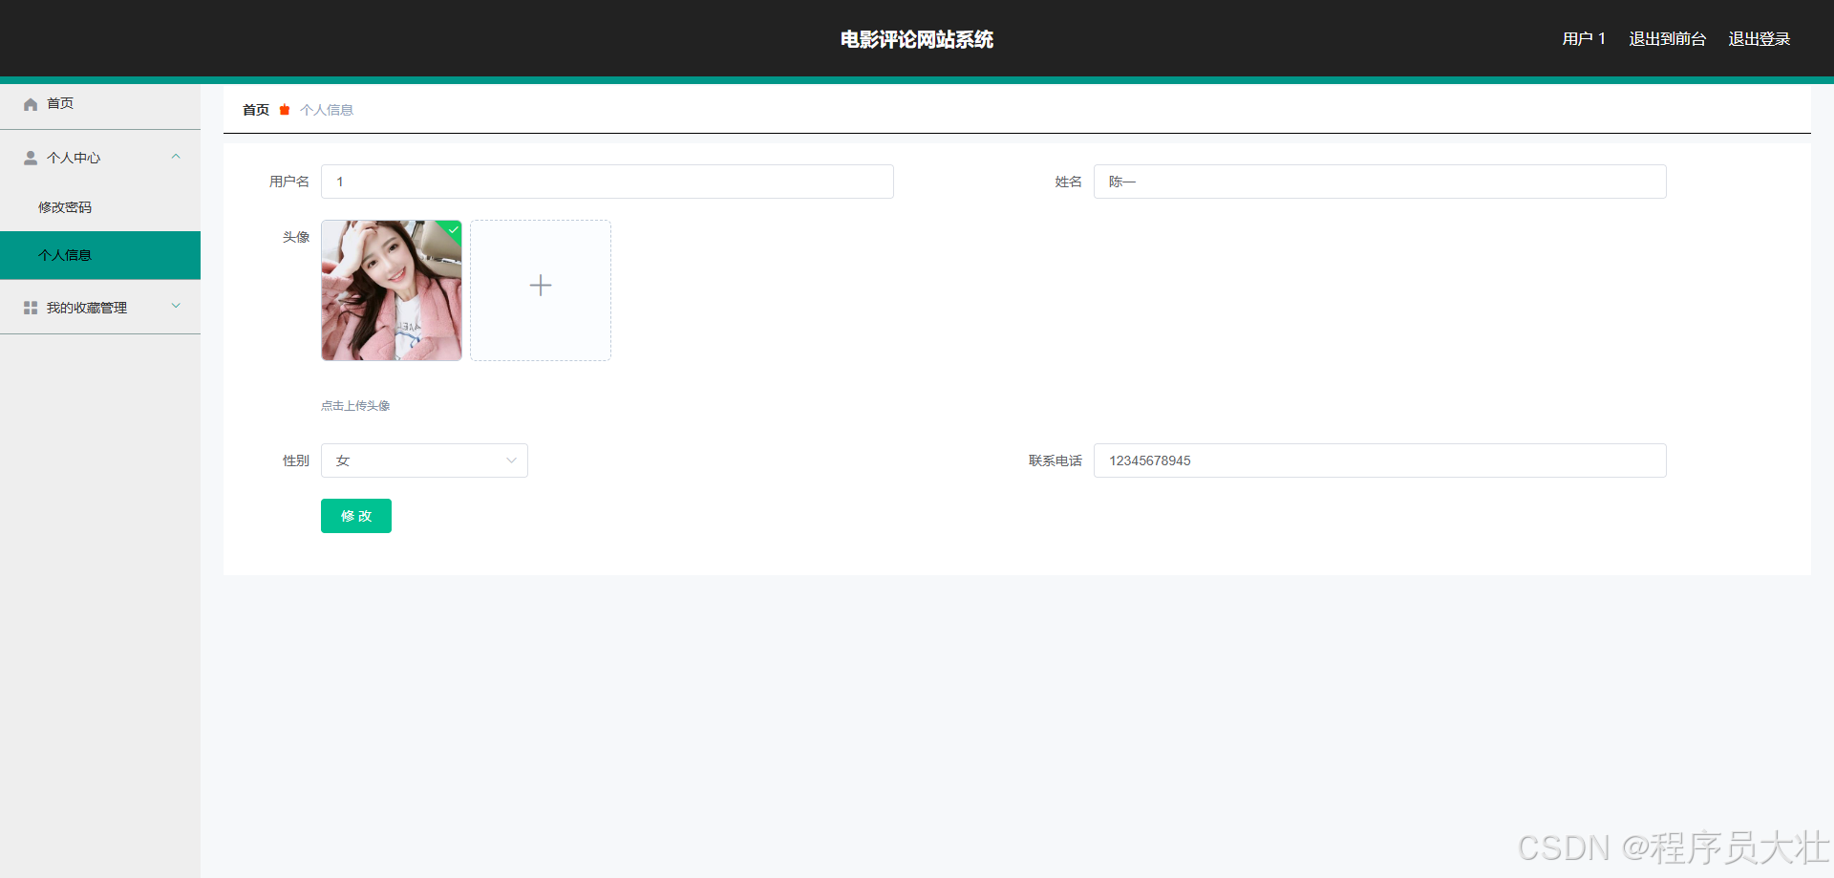This screenshot has width=1834, height=878.
Task: Select 修改密码 in the sidebar menu
Action: tap(65, 206)
